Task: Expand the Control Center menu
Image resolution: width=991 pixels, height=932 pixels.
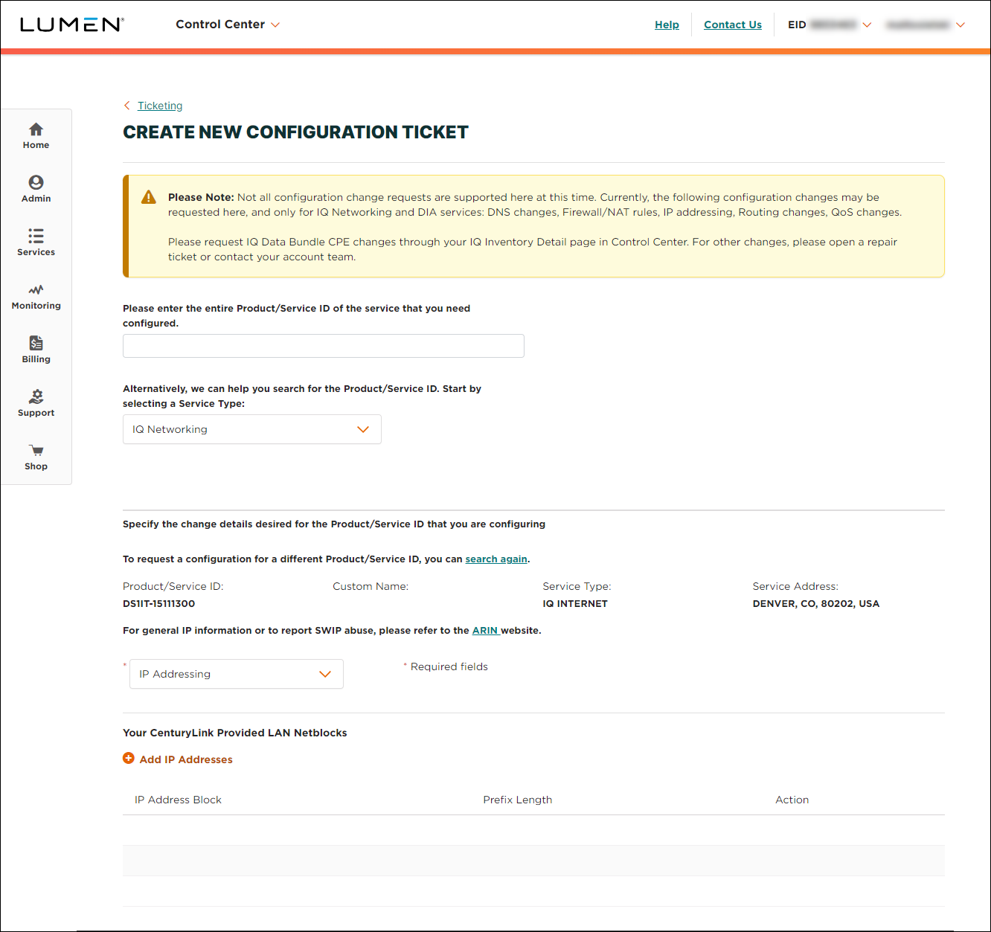Action: 228,25
